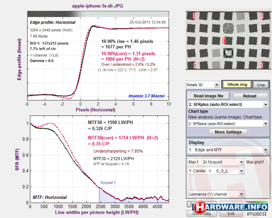Click the Y-channel (YL8) text

44,55
